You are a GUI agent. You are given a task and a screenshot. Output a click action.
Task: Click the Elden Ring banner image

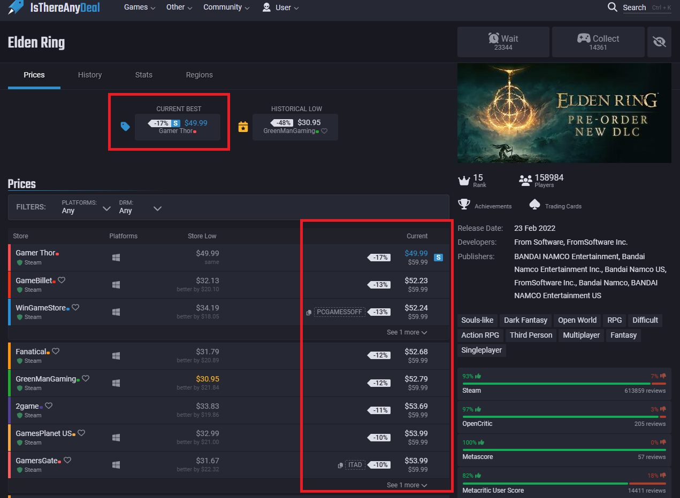564,113
